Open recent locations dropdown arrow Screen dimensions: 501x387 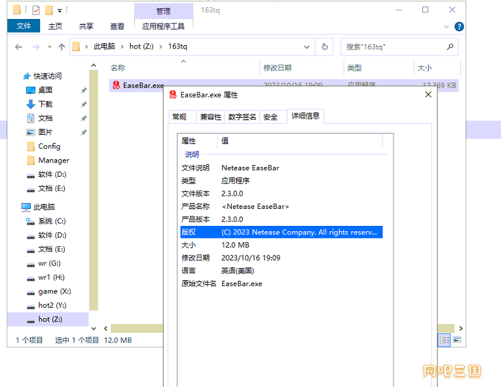(50, 47)
